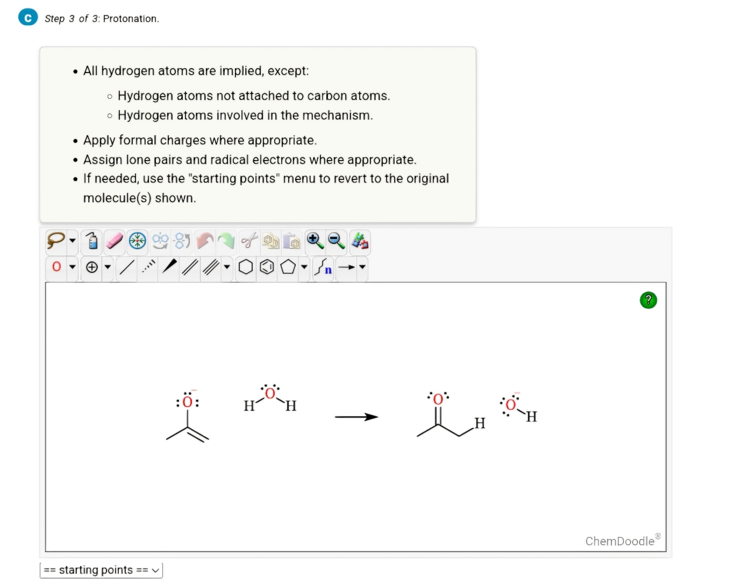This screenshot has width=743, height=580.
Task: Zoom in on the drawing canvas
Action: point(315,241)
